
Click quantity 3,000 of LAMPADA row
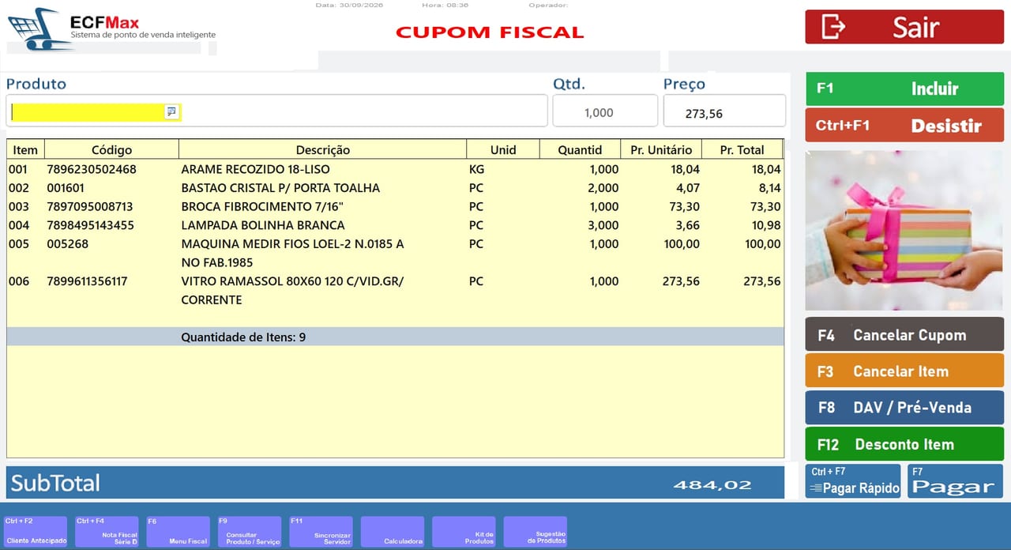pyautogui.click(x=603, y=225)
